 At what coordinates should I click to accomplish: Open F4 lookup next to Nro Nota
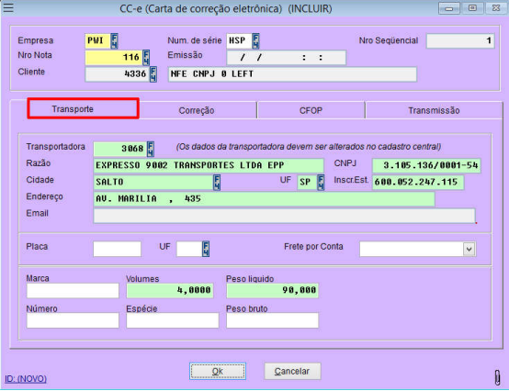pos(146,58)
